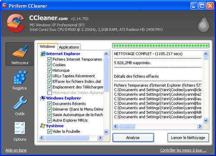Click the results pane left scroll arrow
Screen dimensions: 216x156
click(115, 126)
